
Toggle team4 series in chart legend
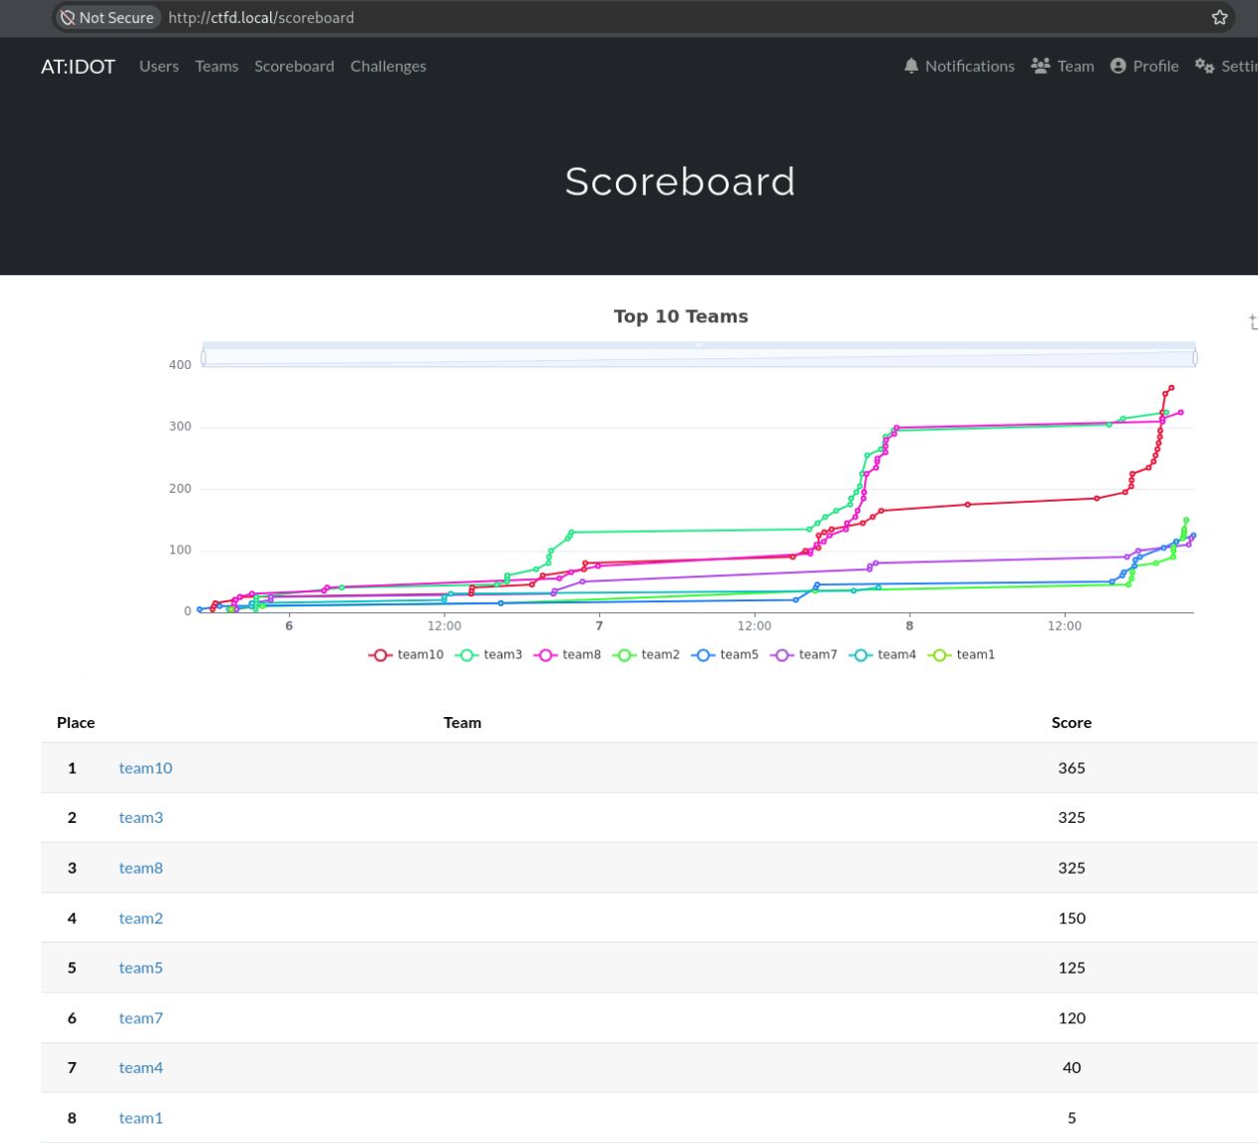pos(882,654)
